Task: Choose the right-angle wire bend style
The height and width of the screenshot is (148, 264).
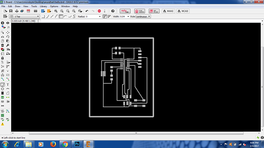Action: (43, 16)
